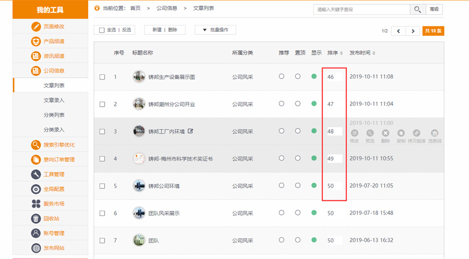Viewport: 469px width, 259px height.
Task: Click the 我的工具 header
Action: tap(50, 10)
